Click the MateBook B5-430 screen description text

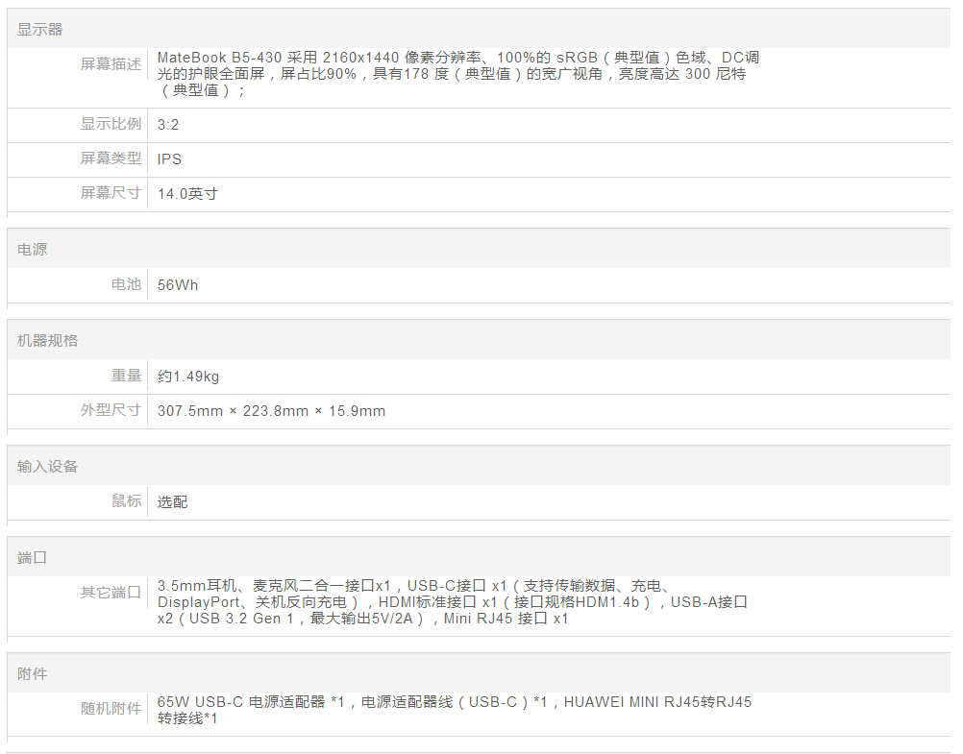click(458, 74)
